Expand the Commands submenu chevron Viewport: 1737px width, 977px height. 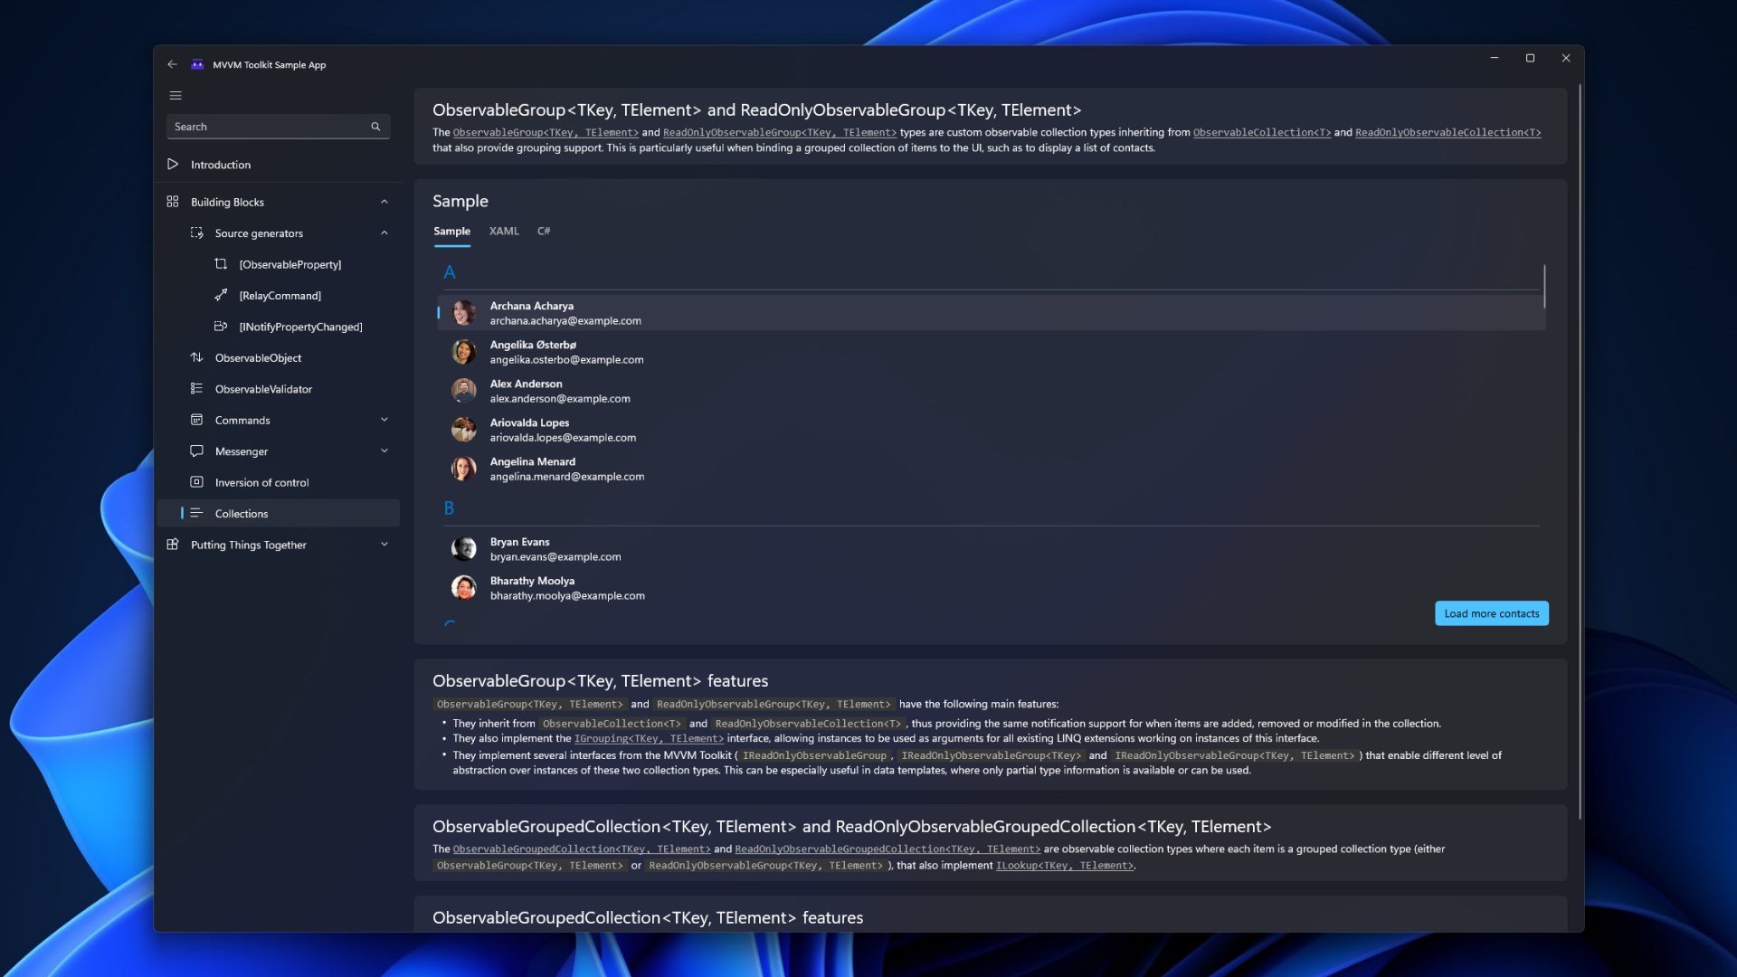[384, 420]
